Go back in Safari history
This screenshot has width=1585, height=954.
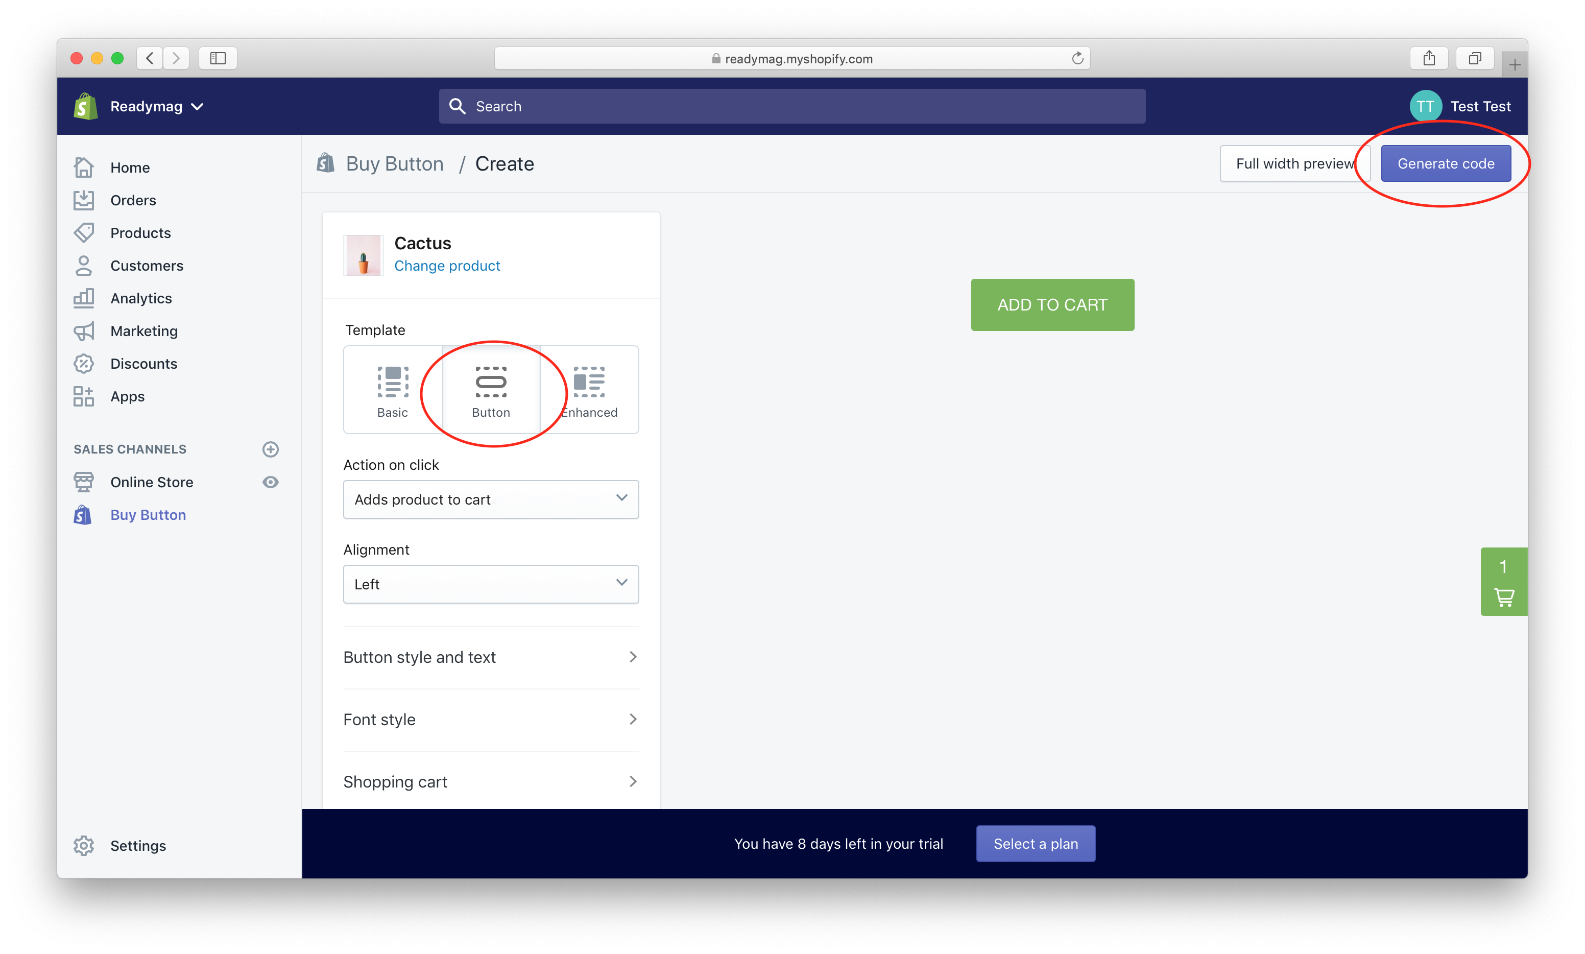pos(150,59)
